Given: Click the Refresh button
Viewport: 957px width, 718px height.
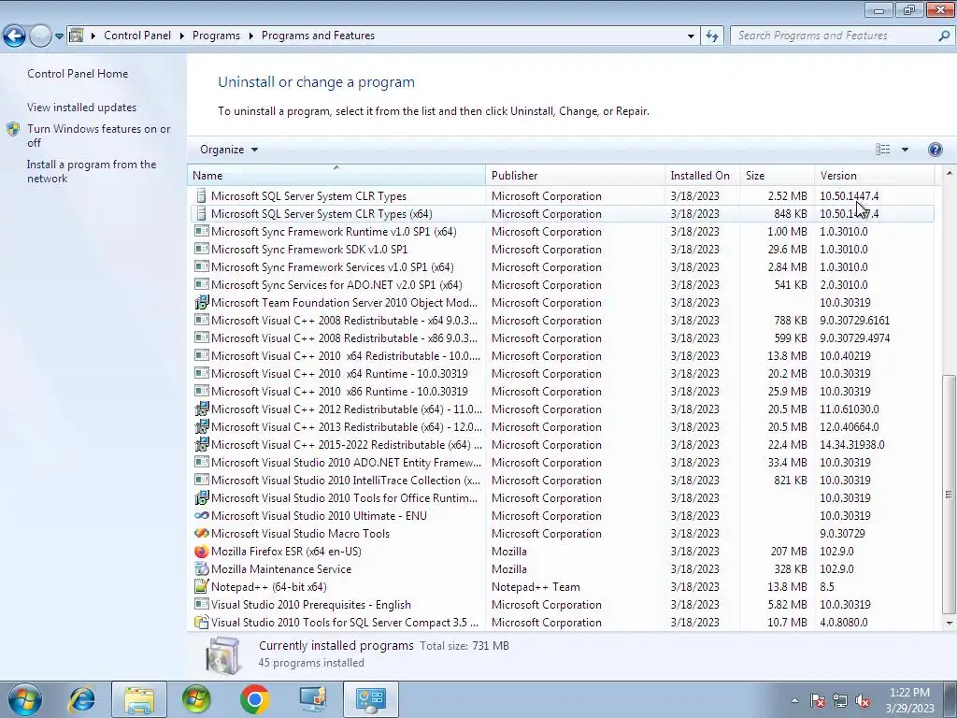Looking at the screenshot, I should (x=712, y=36).
